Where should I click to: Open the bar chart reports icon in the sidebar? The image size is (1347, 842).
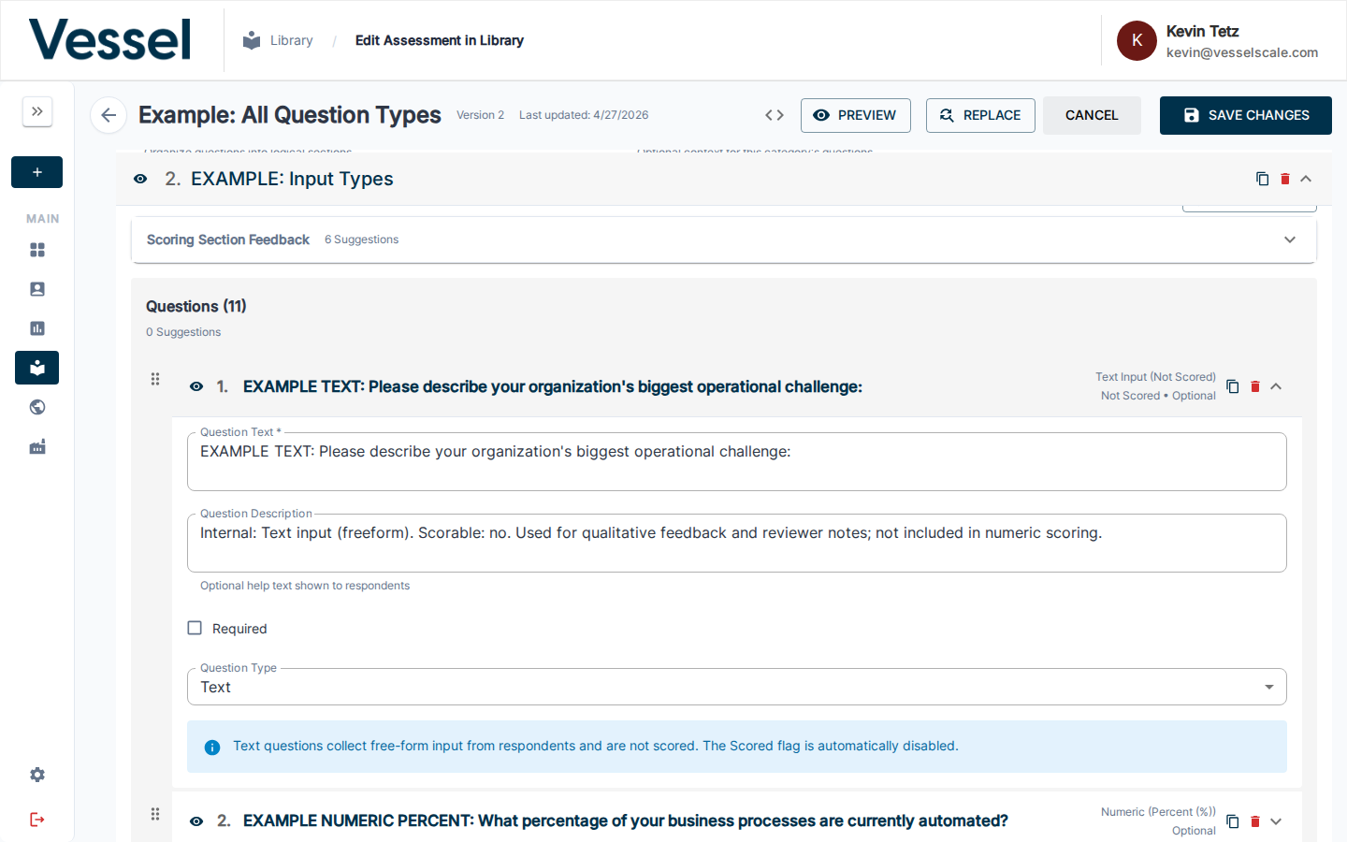point(37,328)
